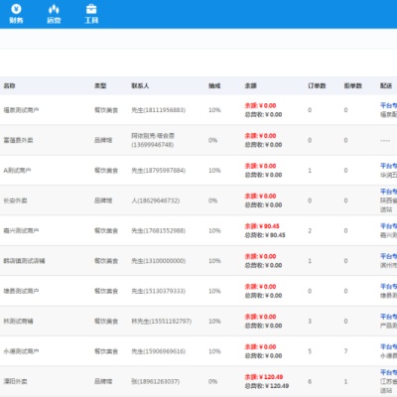
Task: Click the 抽成 column header
Action: 214,85
